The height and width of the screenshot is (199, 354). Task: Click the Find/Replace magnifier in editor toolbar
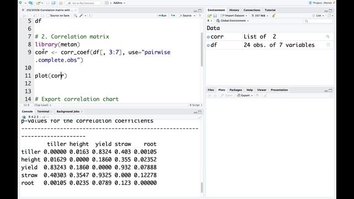pos(75,15)
